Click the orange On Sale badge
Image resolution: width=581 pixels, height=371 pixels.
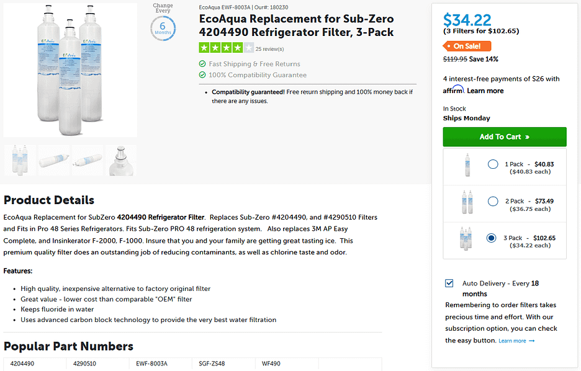pyautogui.click(x=467, y=45)
